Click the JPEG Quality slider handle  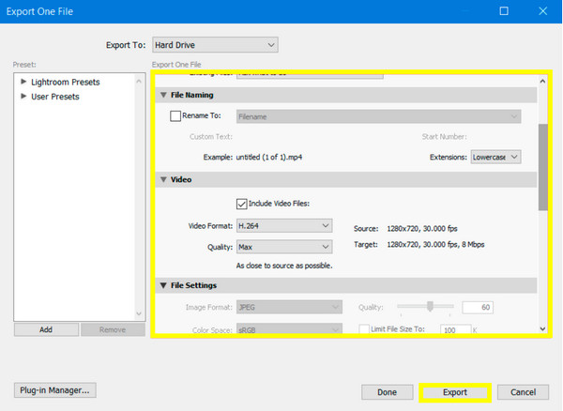point(430,306)
